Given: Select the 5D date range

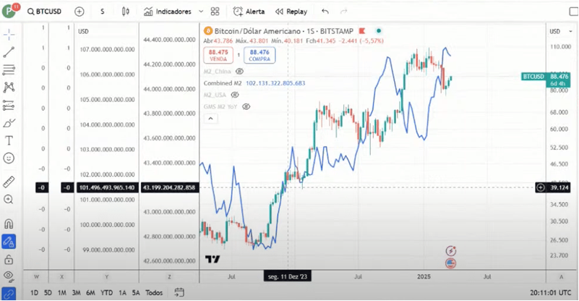Looking at the screenshot, I should coord(48,293).
